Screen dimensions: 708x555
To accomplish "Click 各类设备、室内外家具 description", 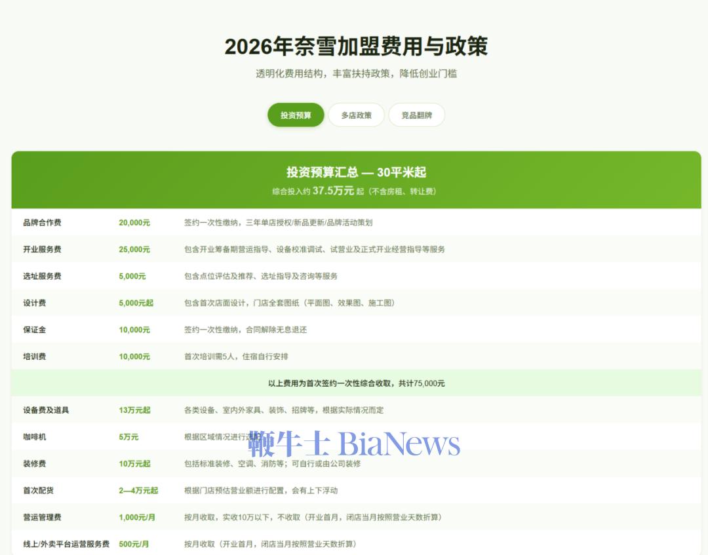I will click(x=284, y=410).
